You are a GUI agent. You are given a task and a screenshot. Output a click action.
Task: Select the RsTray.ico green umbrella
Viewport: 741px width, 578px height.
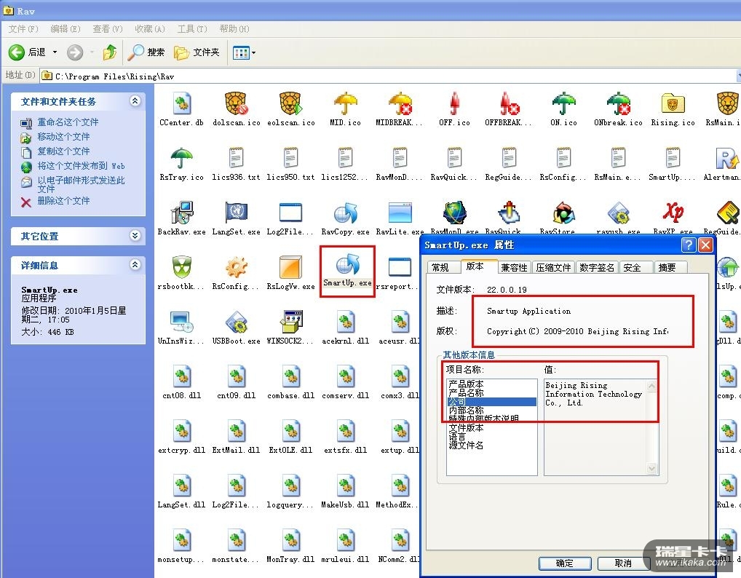point(182,158)
